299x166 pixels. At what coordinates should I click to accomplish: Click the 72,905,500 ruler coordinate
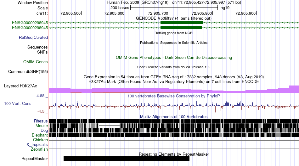click(x=71, y=13)
